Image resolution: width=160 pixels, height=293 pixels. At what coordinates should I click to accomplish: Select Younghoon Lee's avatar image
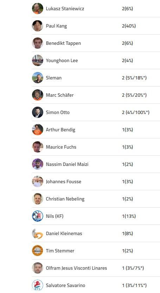[x=38, y=60]
